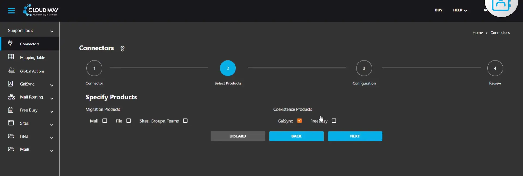Viewport: 523px width, 176px height.
Task: Click the Files folder icon
Action: point(11,136)
